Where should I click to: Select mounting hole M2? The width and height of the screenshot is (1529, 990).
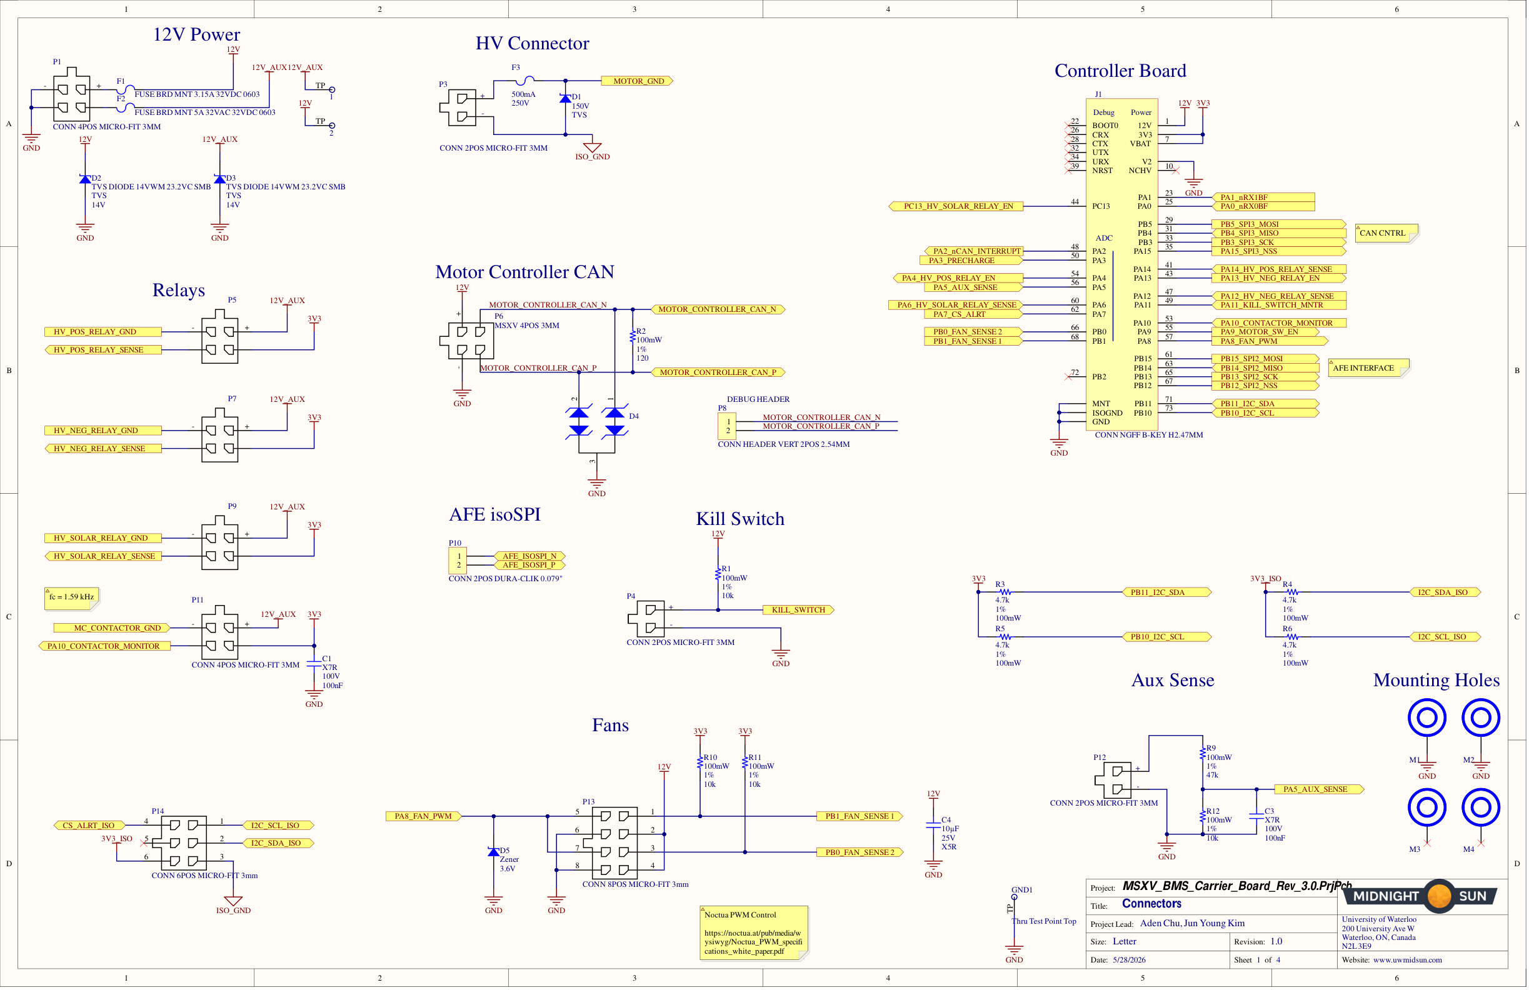click(x=1481, y=717)
